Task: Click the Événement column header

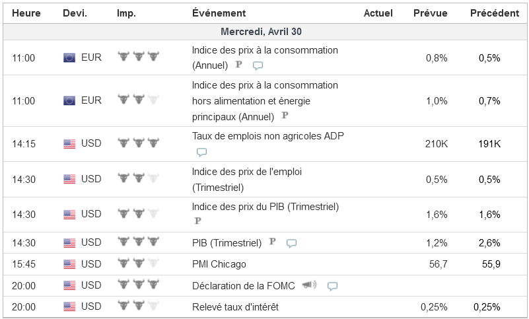Action: click(x=219, y=13)
